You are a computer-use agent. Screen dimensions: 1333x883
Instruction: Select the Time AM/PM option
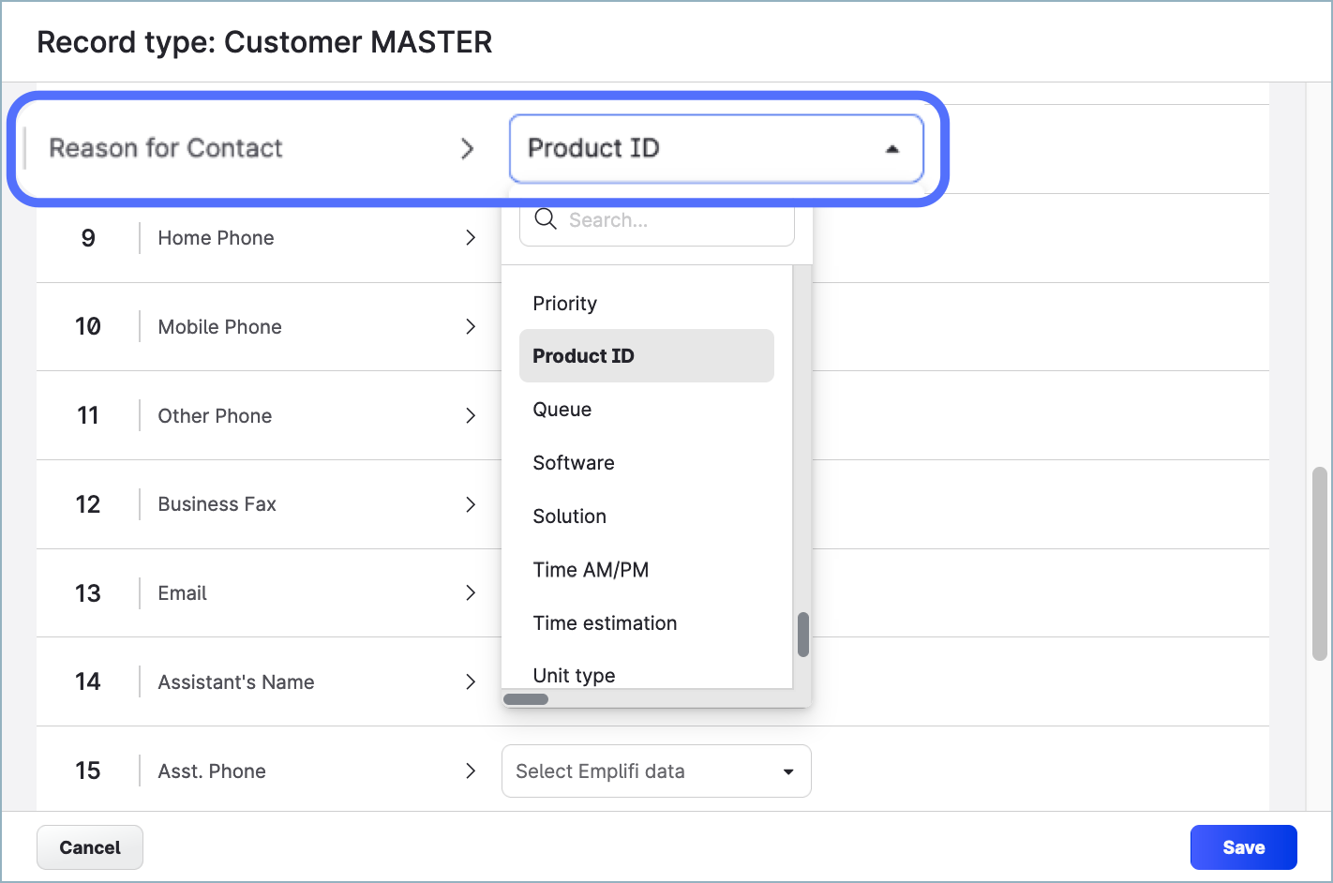click(590, 570)
